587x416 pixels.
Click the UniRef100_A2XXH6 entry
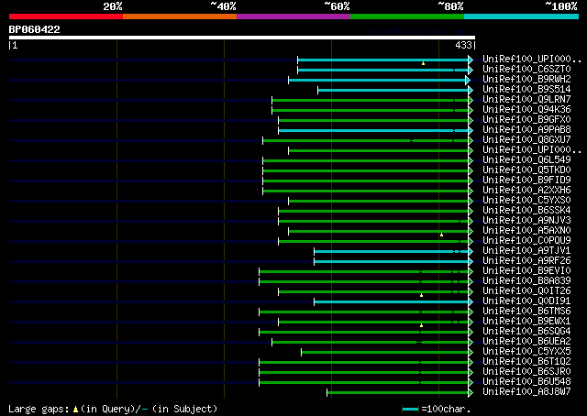(526, 191)
